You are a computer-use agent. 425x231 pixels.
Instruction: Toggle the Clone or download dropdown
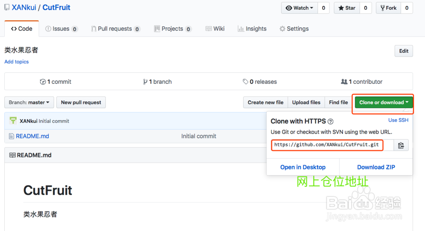tap(383, 103)
